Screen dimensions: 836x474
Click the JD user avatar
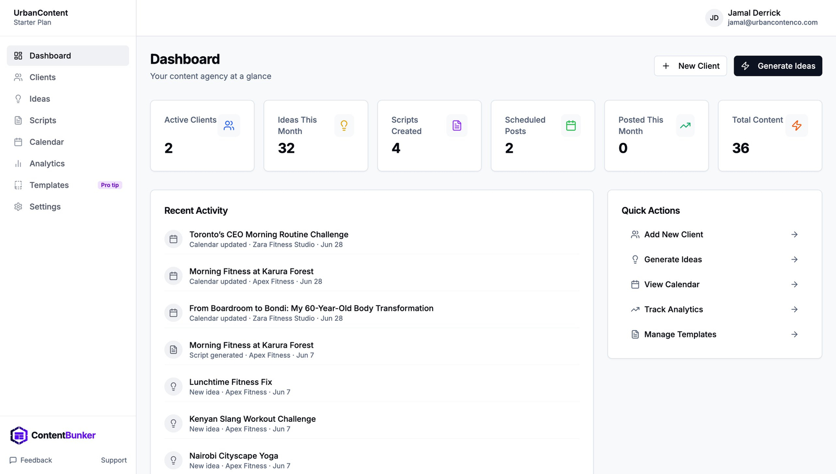[714, 18]
